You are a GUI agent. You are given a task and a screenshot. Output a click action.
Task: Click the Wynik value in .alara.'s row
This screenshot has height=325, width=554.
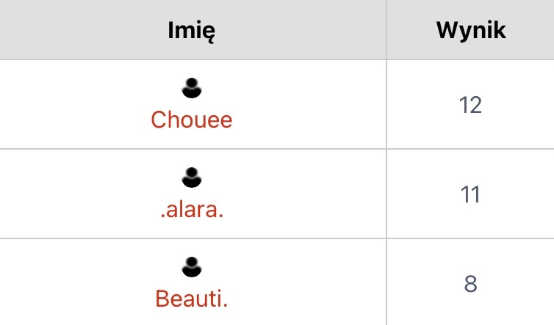[470, 194]
